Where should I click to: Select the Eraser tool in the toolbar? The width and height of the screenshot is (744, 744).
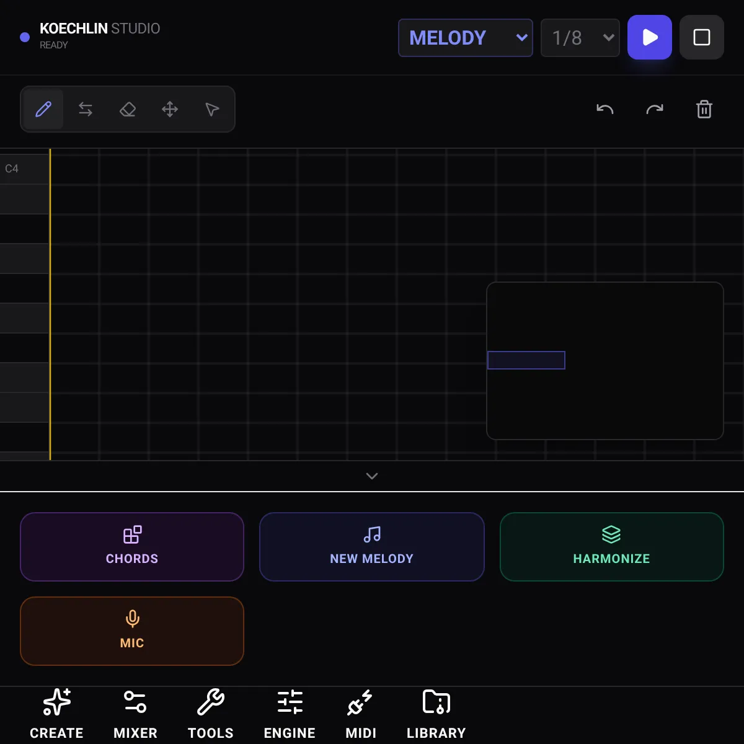128,109
